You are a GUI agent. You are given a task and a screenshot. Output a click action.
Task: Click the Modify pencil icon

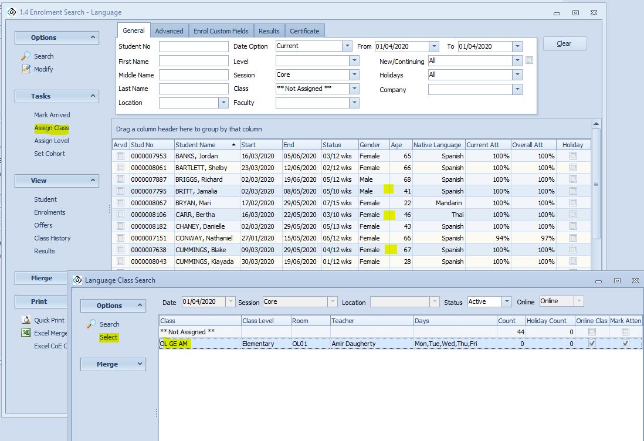(26, 69)
